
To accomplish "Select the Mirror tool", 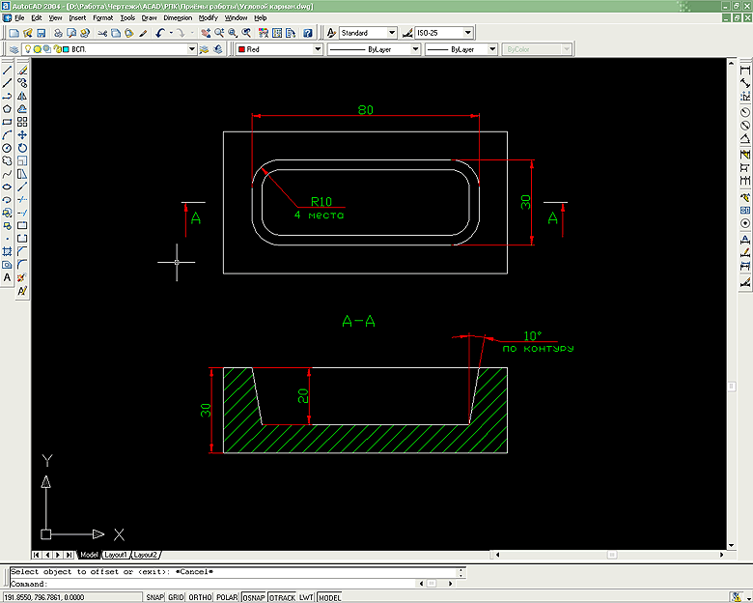I will point(22,97).
